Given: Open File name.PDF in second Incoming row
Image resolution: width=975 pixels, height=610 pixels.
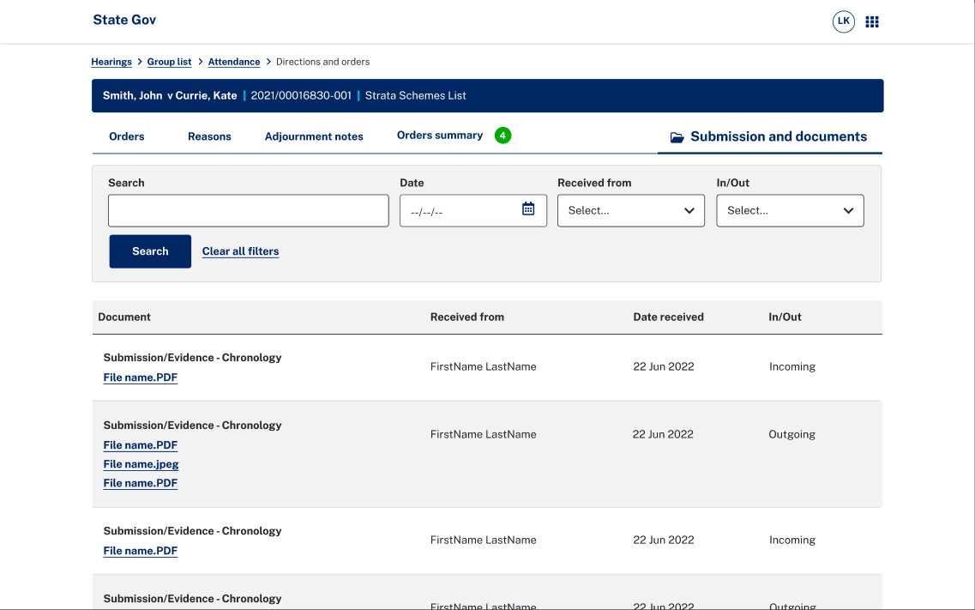Looking at the screenshot, I should point(141,551).
